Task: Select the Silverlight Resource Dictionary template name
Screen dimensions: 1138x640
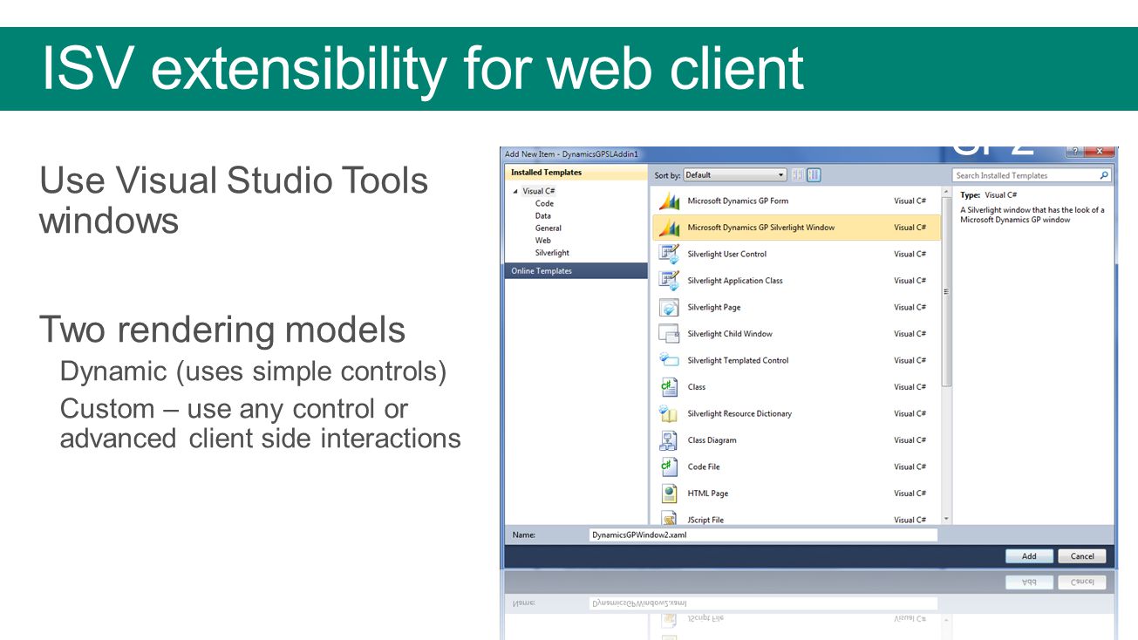Action: (x=739, y=413)
